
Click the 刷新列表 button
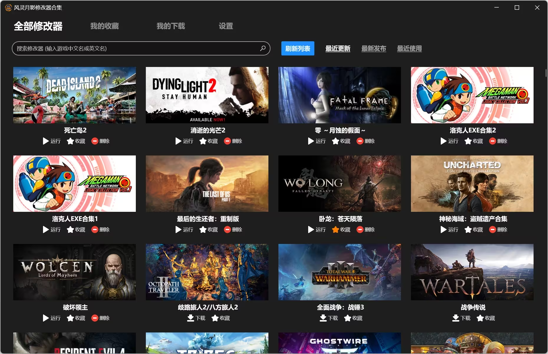coord(298,48)
